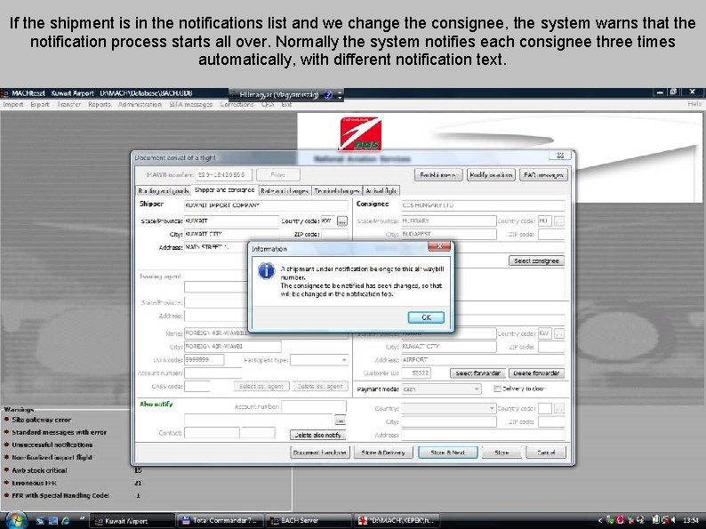Viewport: 706px width, 529px height.
Task: Click the FAD messages button
Action: 543,174
